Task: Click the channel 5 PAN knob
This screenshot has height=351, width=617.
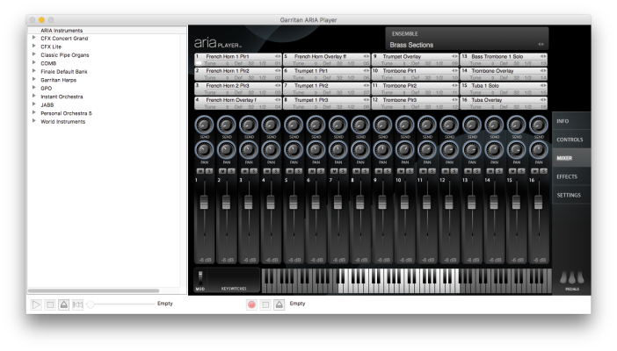Action: click(x=294, y=150)
